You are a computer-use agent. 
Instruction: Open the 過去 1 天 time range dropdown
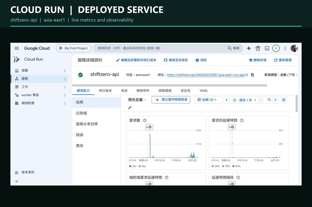pyautogui.click(x=245, y=100)
